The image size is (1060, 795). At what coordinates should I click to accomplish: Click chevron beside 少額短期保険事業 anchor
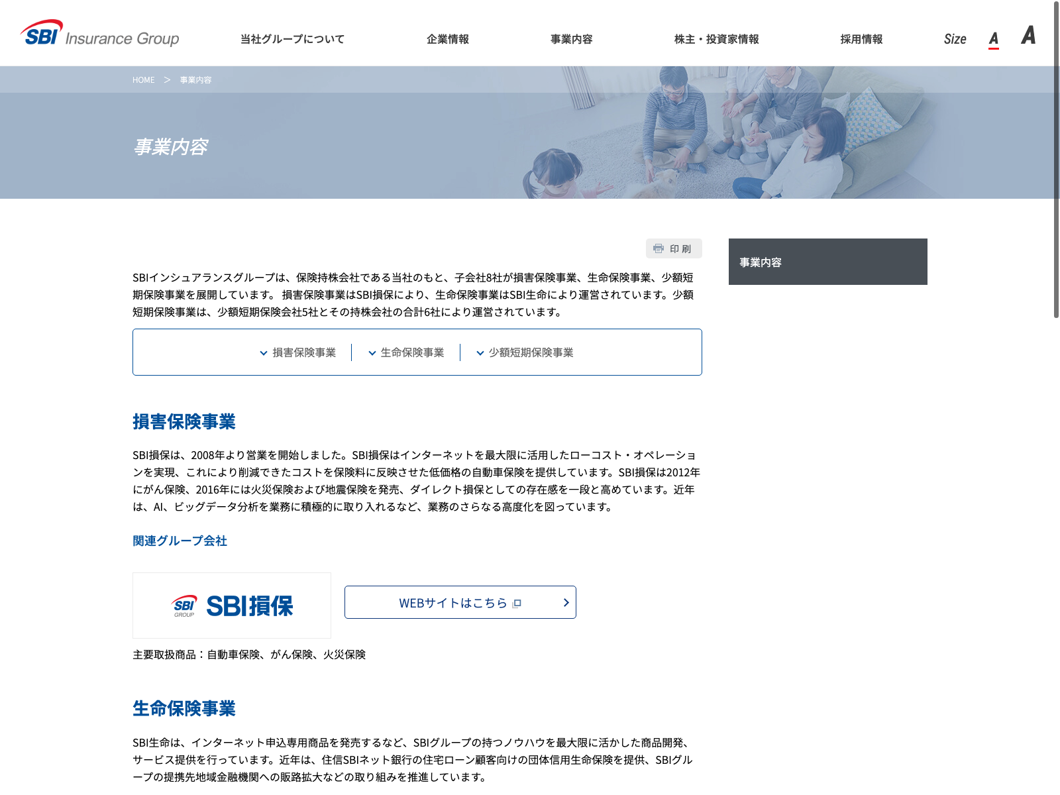pos(480,353)
